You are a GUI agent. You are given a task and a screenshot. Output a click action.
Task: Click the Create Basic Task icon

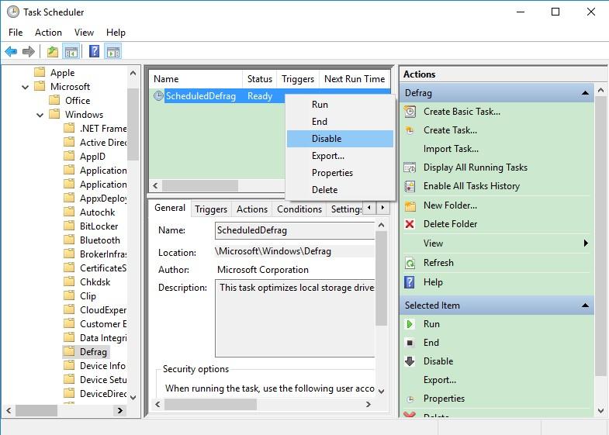pyautogui.click(x=410, y=112)
